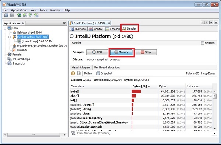This screenshot has width=221, height=145.
Task: Start CPU sampling
Action: point(97,52)
